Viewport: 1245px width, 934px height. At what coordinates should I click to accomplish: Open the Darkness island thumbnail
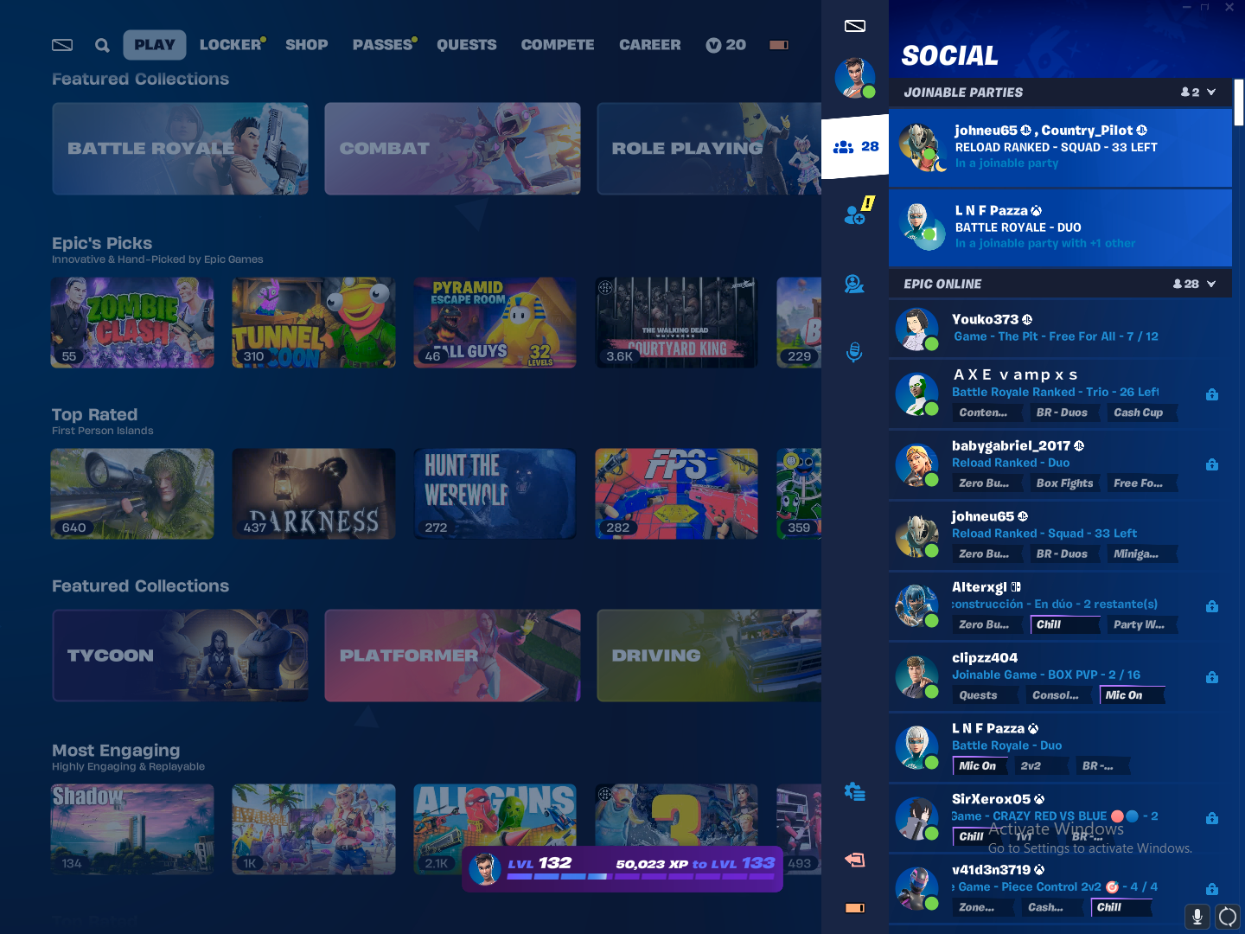tap(314, 494)
